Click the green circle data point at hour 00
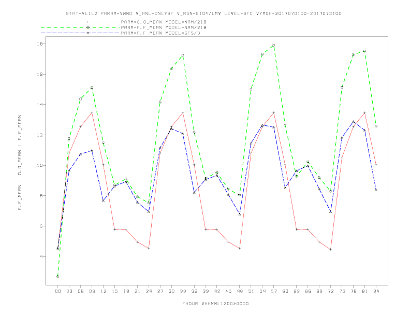Viewport: 410px width, 317px height. tap(58, 277)
